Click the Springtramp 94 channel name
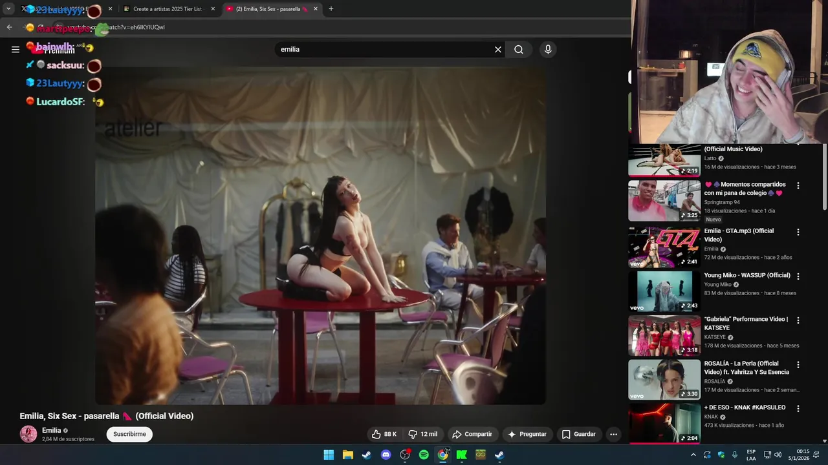828x465 pixels. tap(722, 202)
